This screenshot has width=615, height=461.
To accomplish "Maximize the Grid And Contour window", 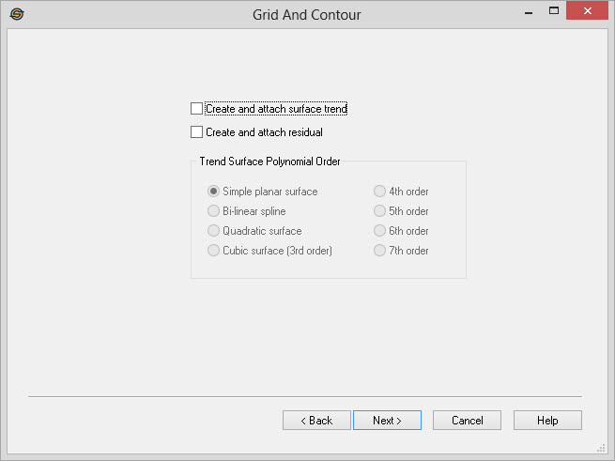I will pos(554,12).
